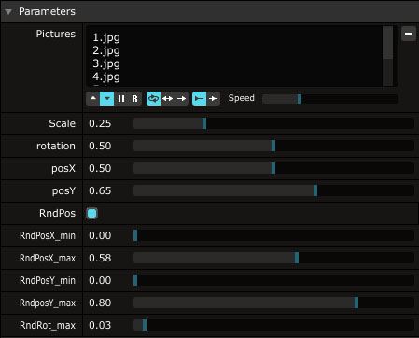The height and width of the screenshot is (338, 419).
Task: Click the Scale value 0.25 field
Action: click(100, 123)
